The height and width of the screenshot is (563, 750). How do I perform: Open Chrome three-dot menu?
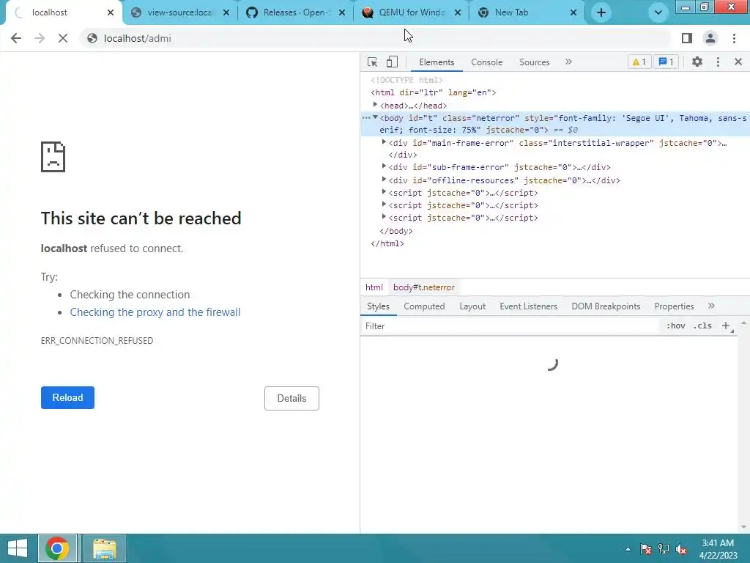734,38
